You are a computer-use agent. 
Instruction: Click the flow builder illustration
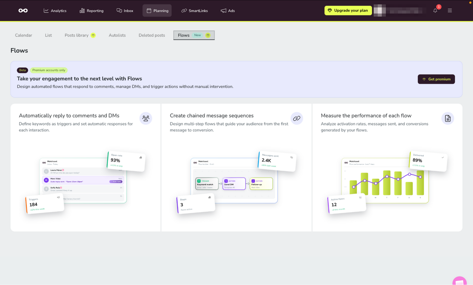coord(236,182)
